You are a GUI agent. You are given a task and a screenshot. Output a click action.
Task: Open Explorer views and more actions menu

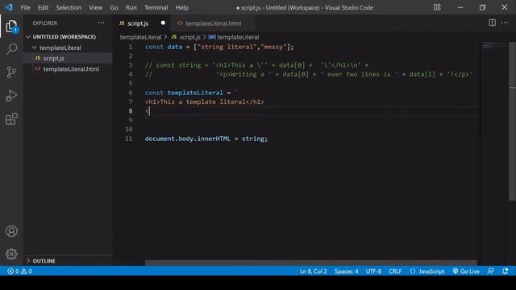(x=101, y=23)
